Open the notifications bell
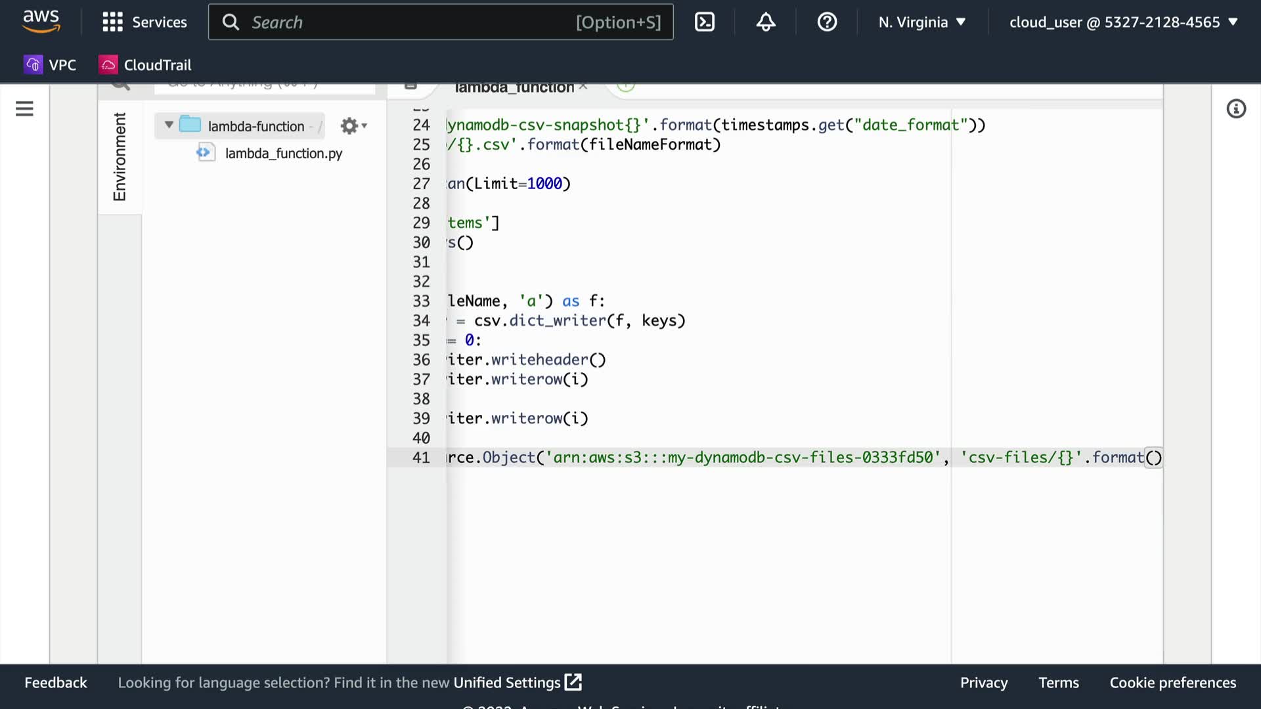The image size is (1261, 709). click(x=766, y=22)
